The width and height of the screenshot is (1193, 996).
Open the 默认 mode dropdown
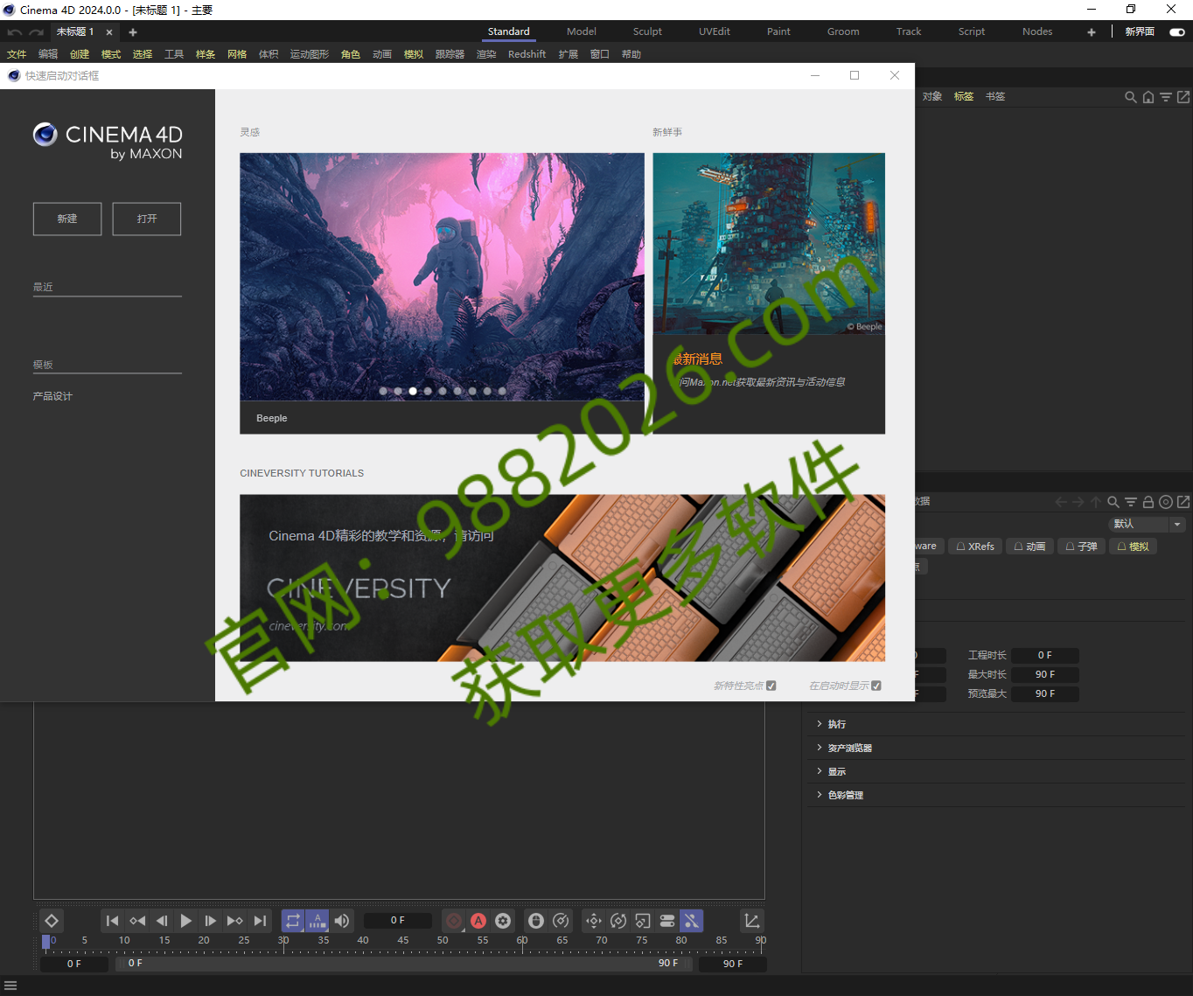[1147, 524]
